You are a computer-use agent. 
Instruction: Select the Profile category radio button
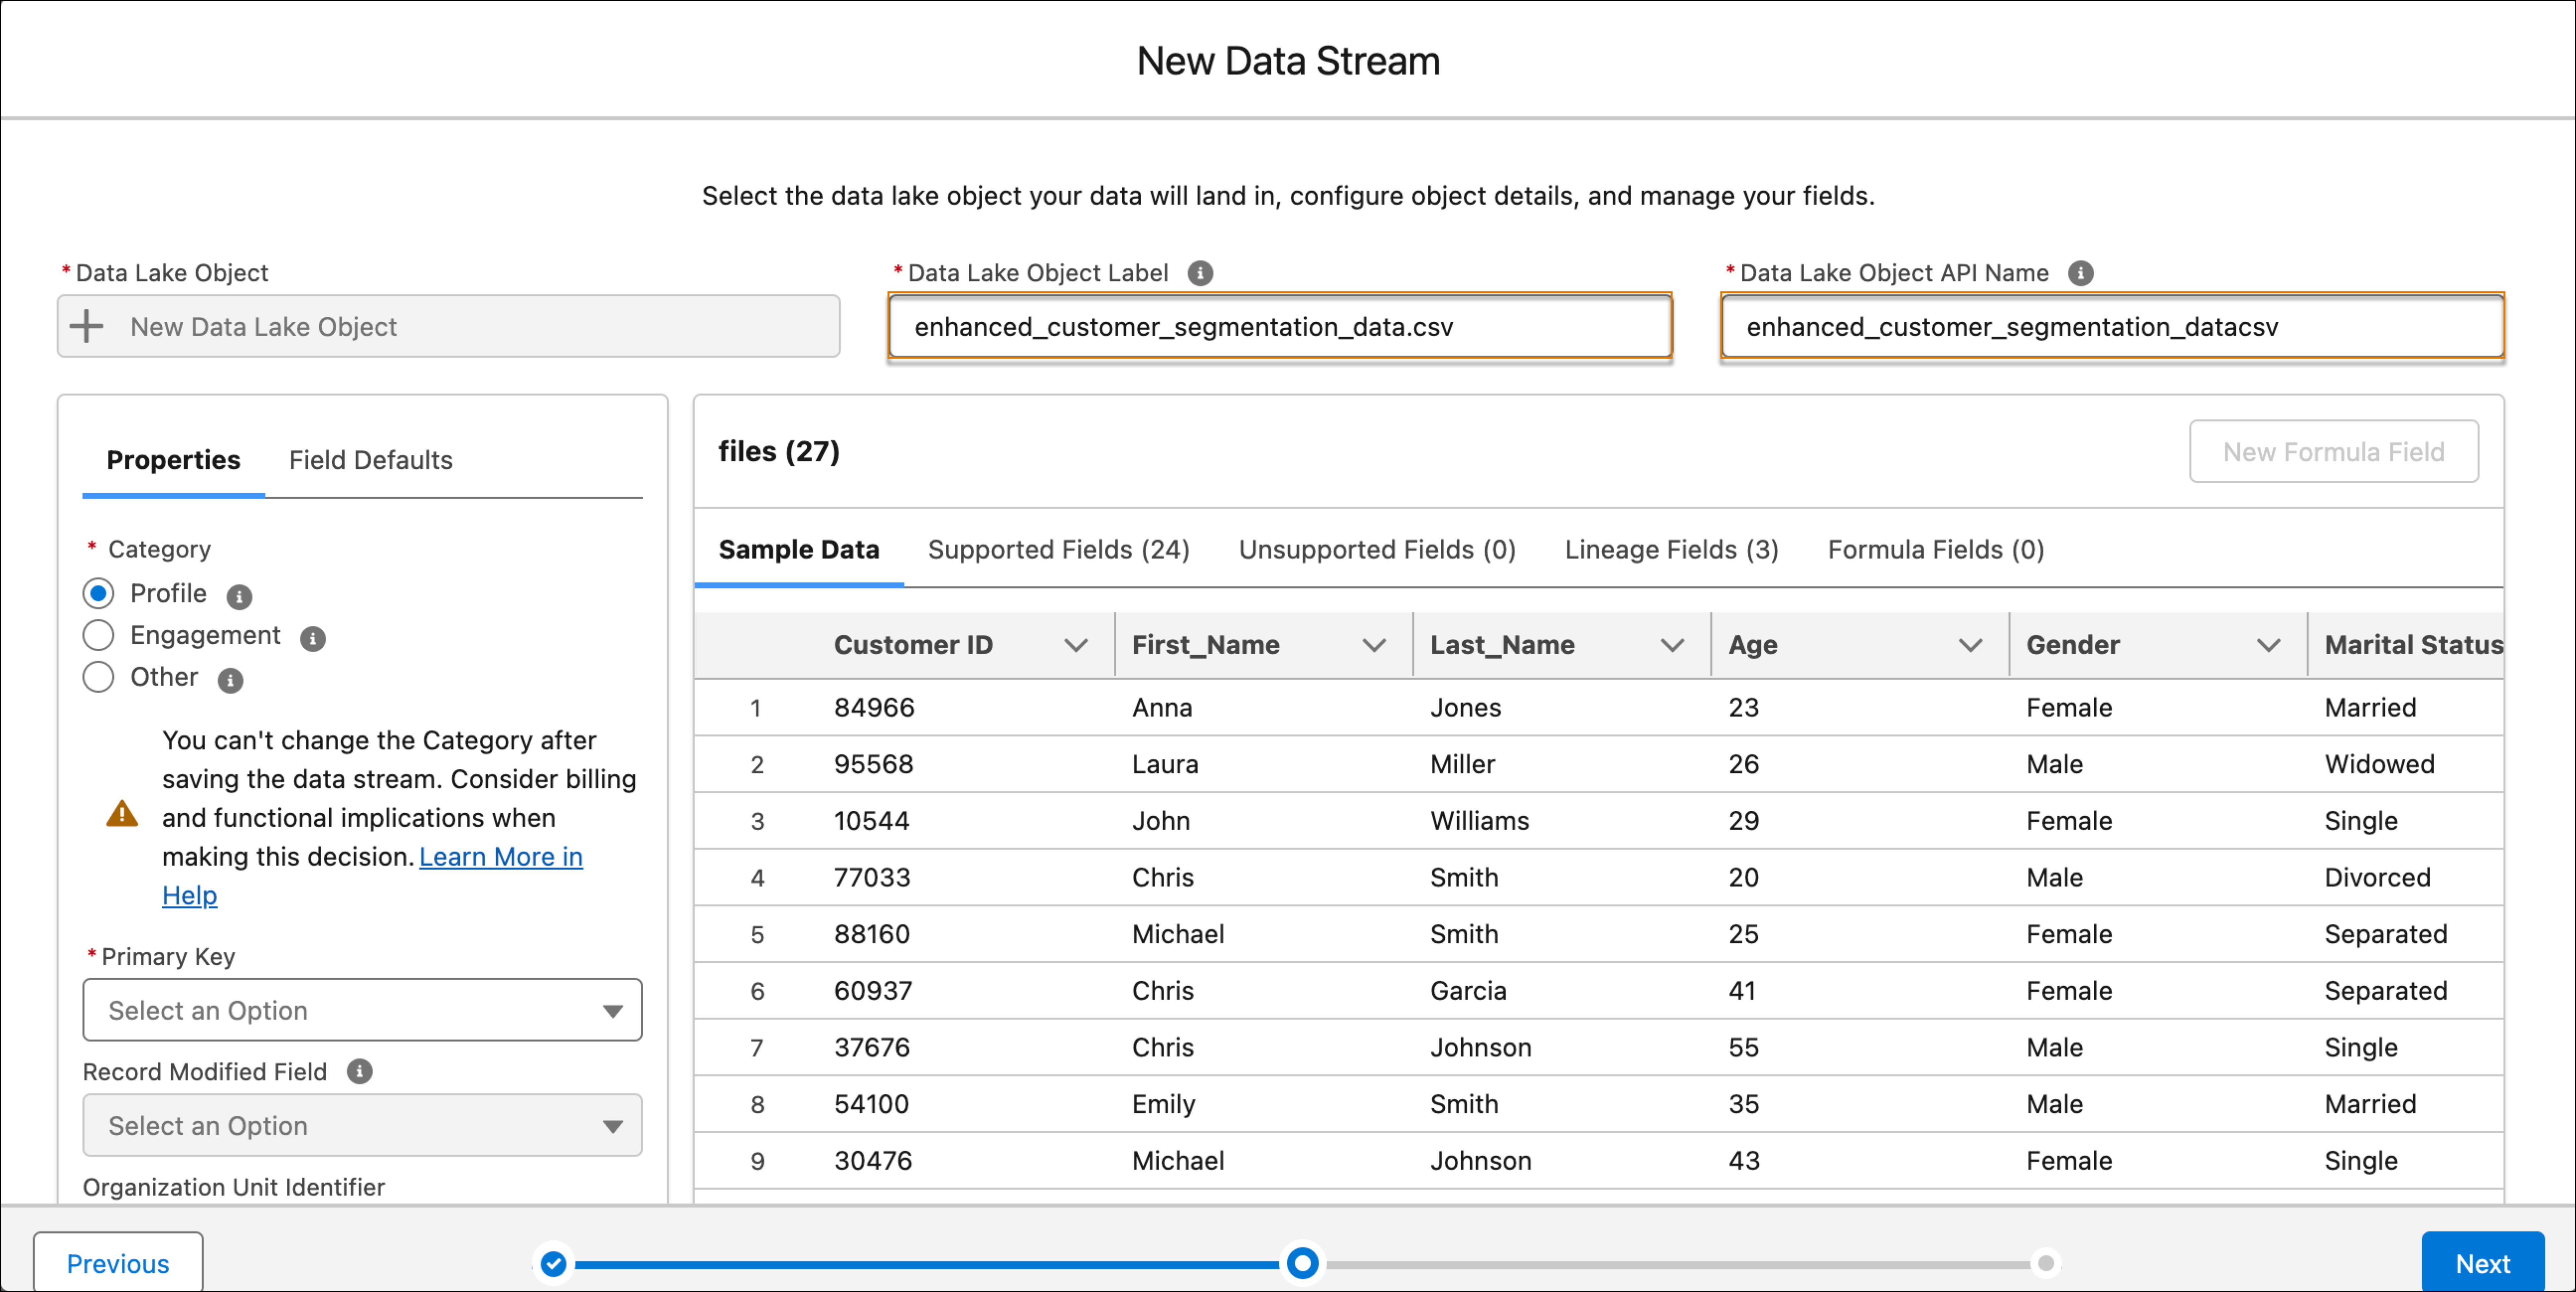tap(98, 593)
